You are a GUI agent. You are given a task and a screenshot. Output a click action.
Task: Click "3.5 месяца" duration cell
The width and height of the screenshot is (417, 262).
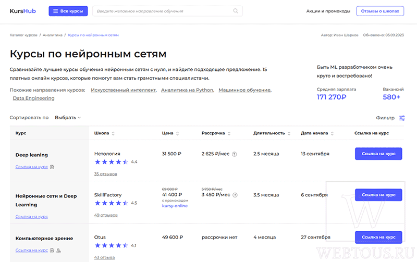click(x=266, y=195)
